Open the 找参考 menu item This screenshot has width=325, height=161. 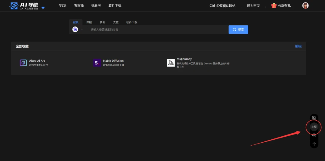[96, 6]
